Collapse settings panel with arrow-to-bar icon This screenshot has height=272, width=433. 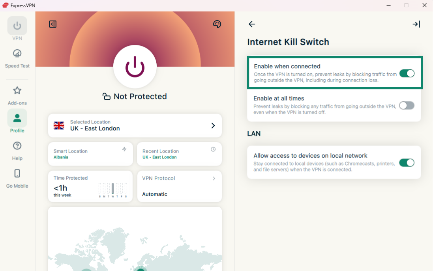[x=416, y=24]
